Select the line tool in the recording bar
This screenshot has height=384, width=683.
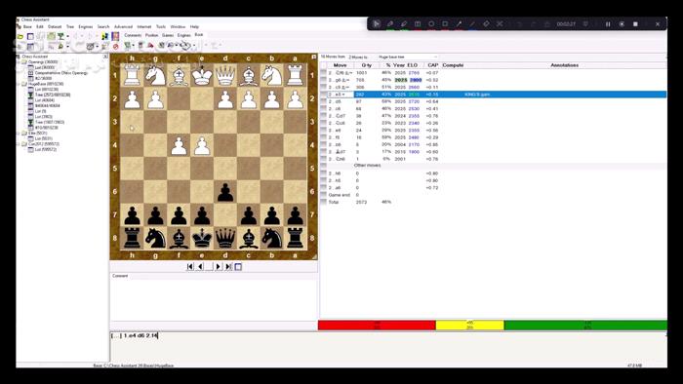pos(472,24)
